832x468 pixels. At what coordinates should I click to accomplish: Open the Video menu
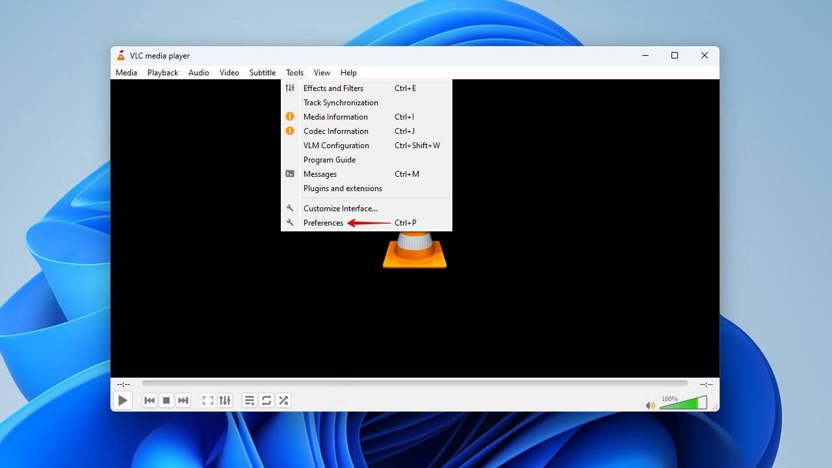coord(229,73)
